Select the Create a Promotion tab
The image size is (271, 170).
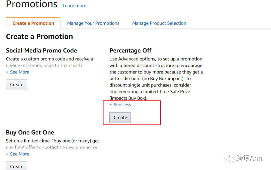[33, 23]
